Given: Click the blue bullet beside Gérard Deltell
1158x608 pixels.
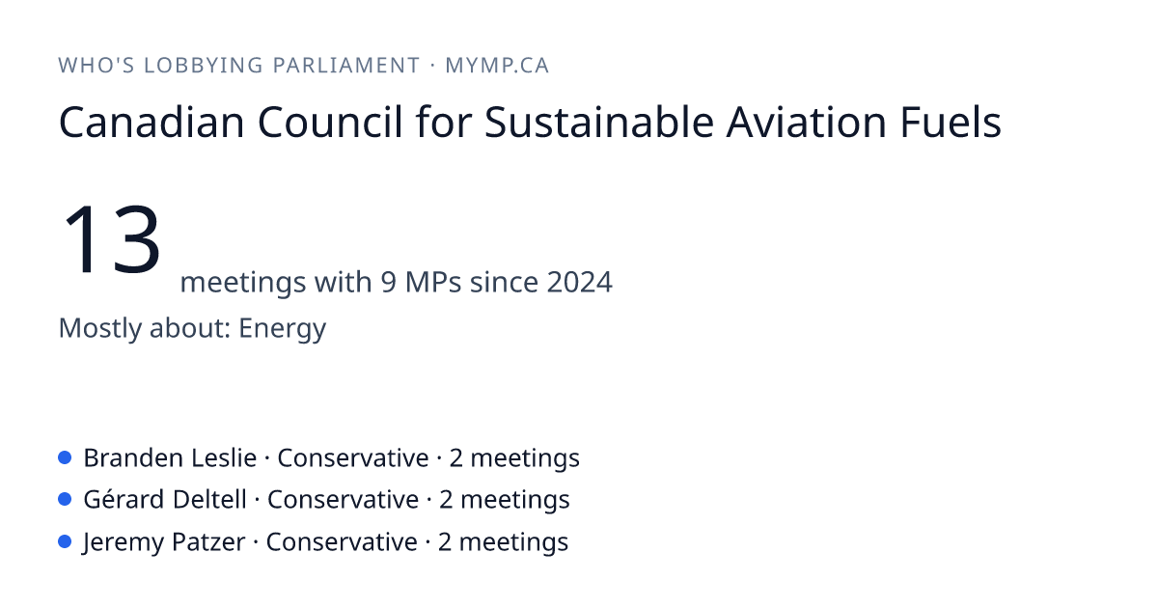Looking at the screenshot, I should pos(66,500).
